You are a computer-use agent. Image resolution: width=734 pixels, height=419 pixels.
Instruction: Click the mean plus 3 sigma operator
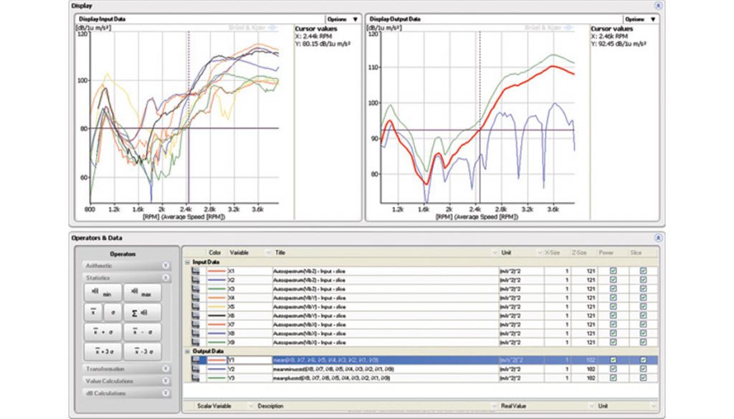[103, 352]
